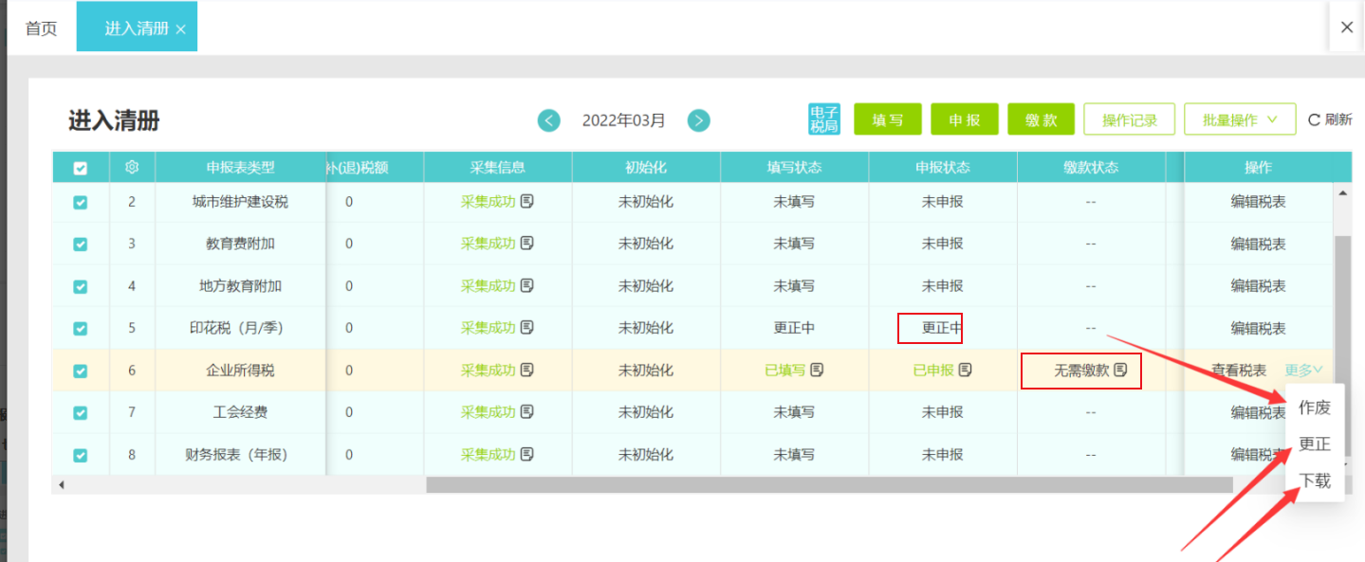Click the green 缴款 button

point(1041,119)
